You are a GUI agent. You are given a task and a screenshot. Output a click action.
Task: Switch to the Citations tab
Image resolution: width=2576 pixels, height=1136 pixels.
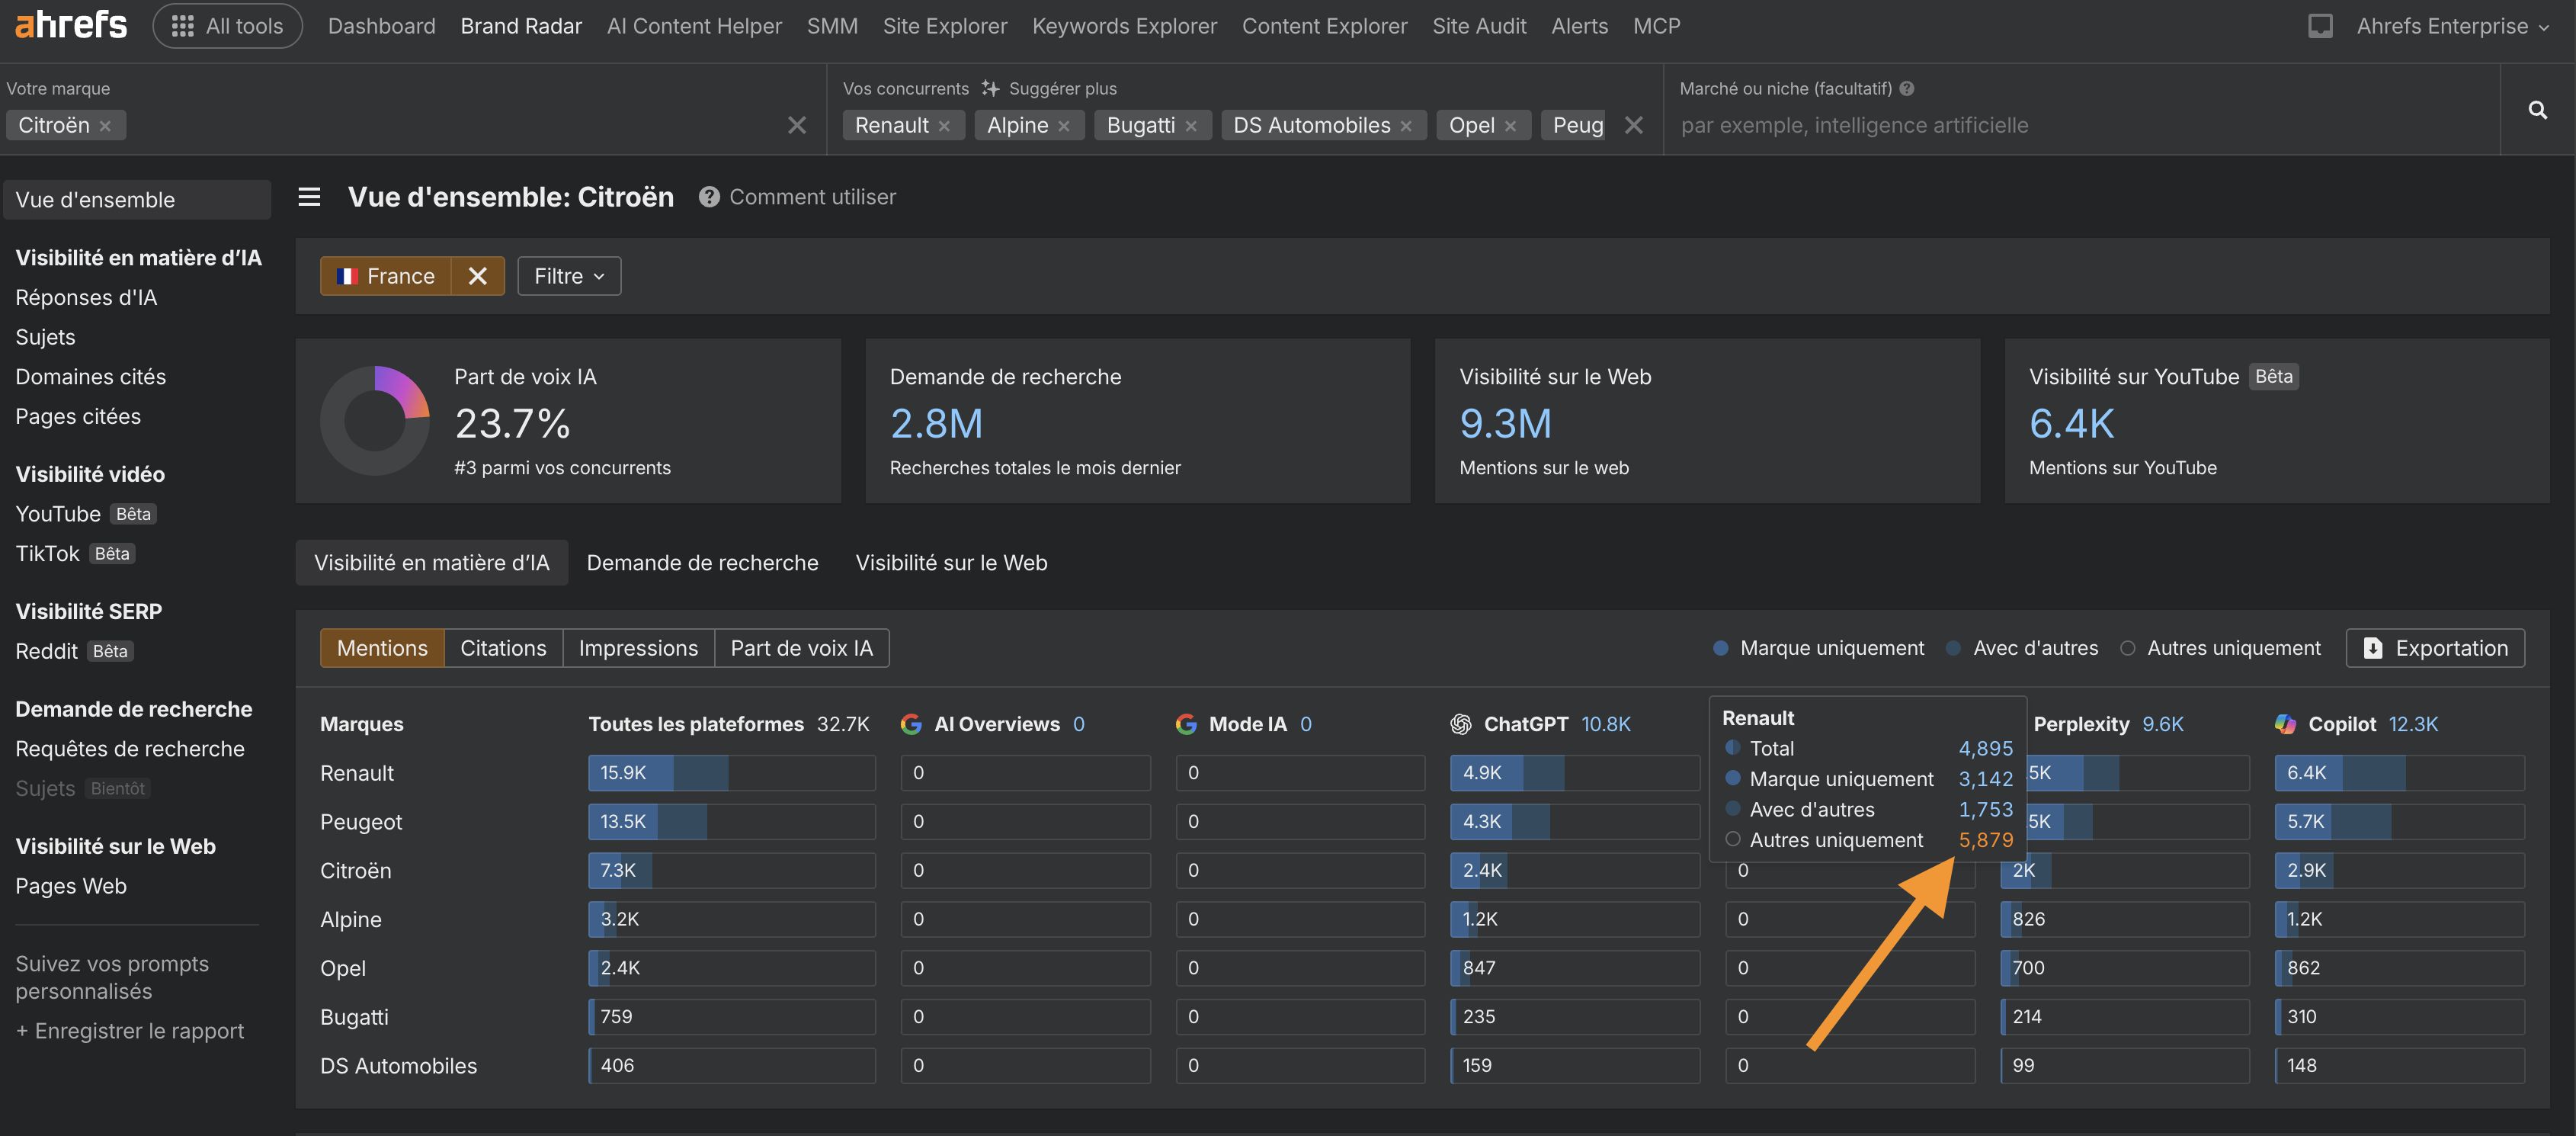pyautogui.click(x=503, y=648)
